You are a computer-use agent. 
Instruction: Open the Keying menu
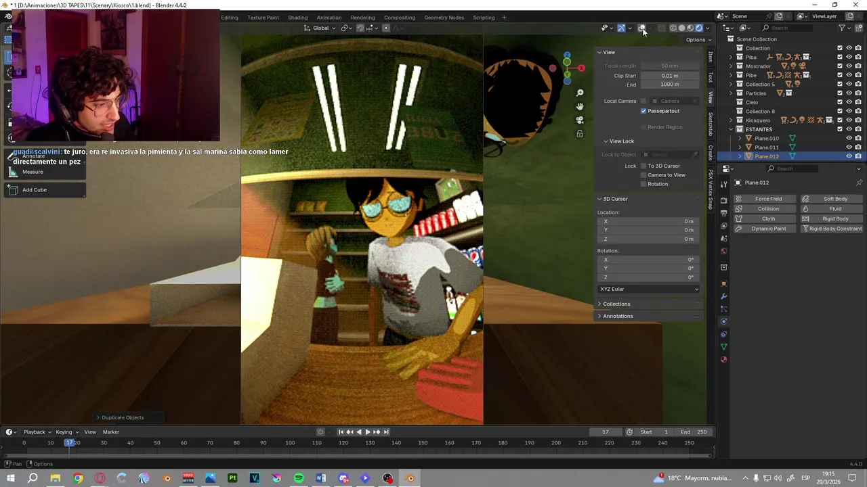click(66, 432)
